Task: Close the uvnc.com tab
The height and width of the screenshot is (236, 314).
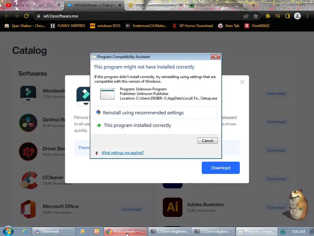Action: coord(181,5)
